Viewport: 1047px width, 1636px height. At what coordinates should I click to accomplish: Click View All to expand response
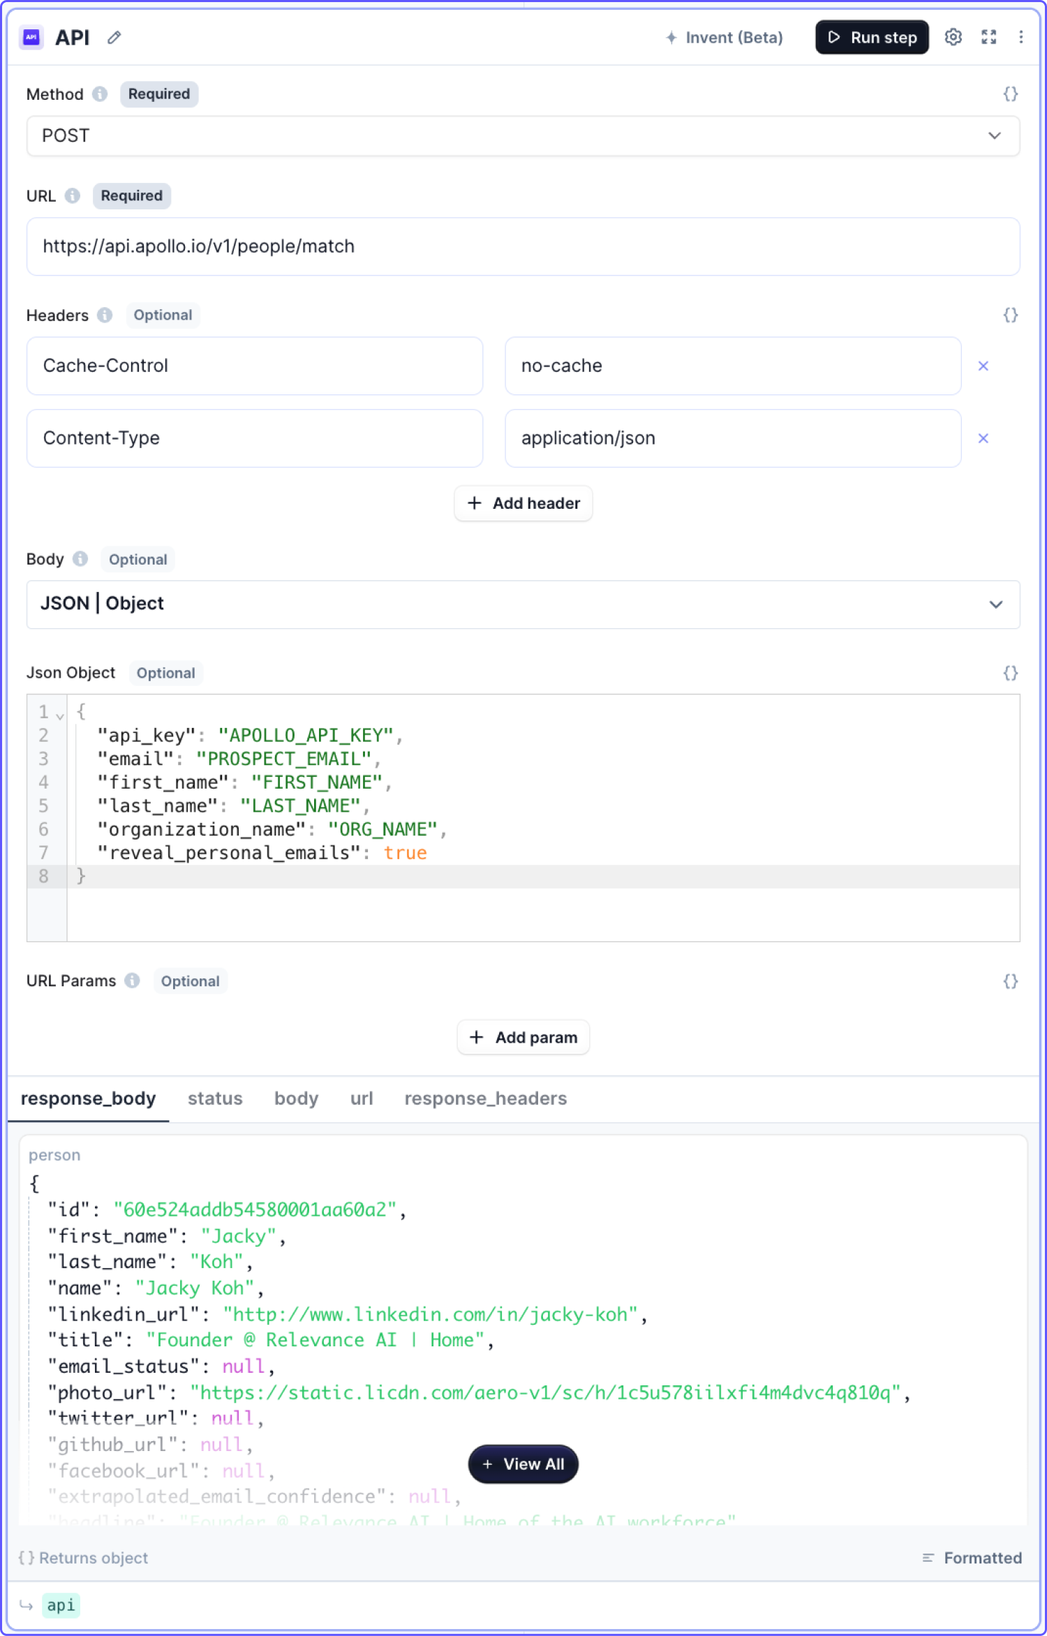[523, 1464]
